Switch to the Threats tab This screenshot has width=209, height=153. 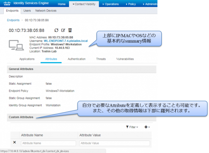(x=101, y=59)
